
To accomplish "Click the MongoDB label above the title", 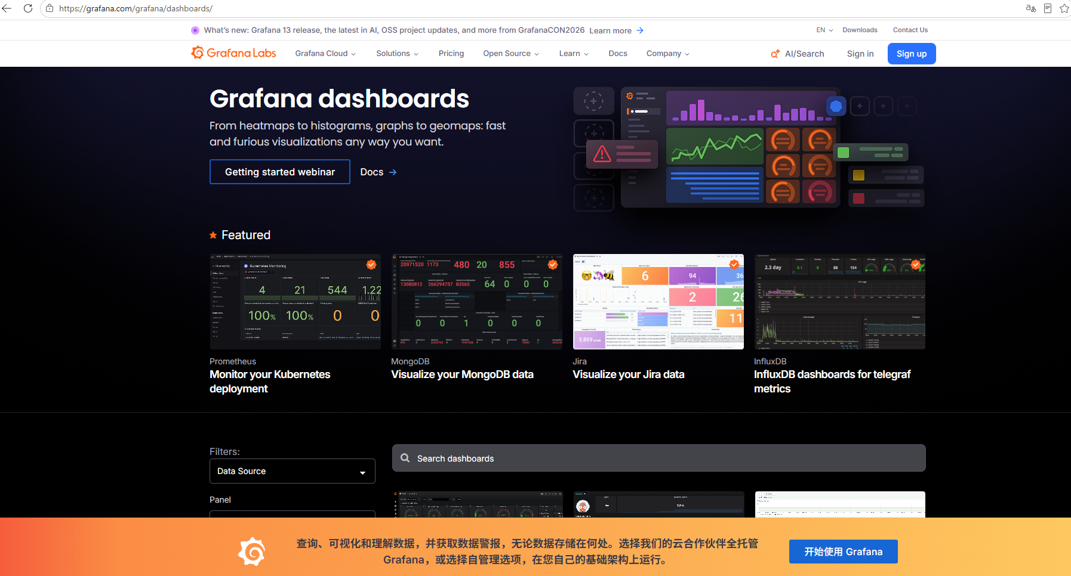I will 410,361.
